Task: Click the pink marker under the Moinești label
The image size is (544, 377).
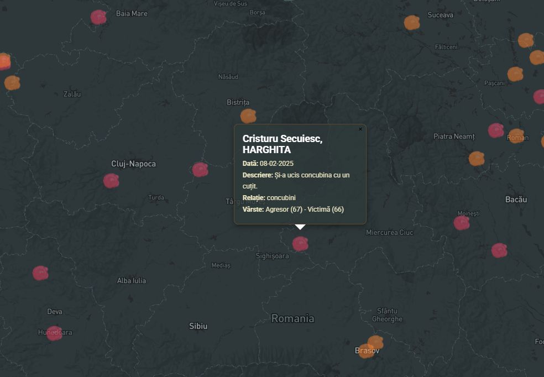Action: coord(462,223)
